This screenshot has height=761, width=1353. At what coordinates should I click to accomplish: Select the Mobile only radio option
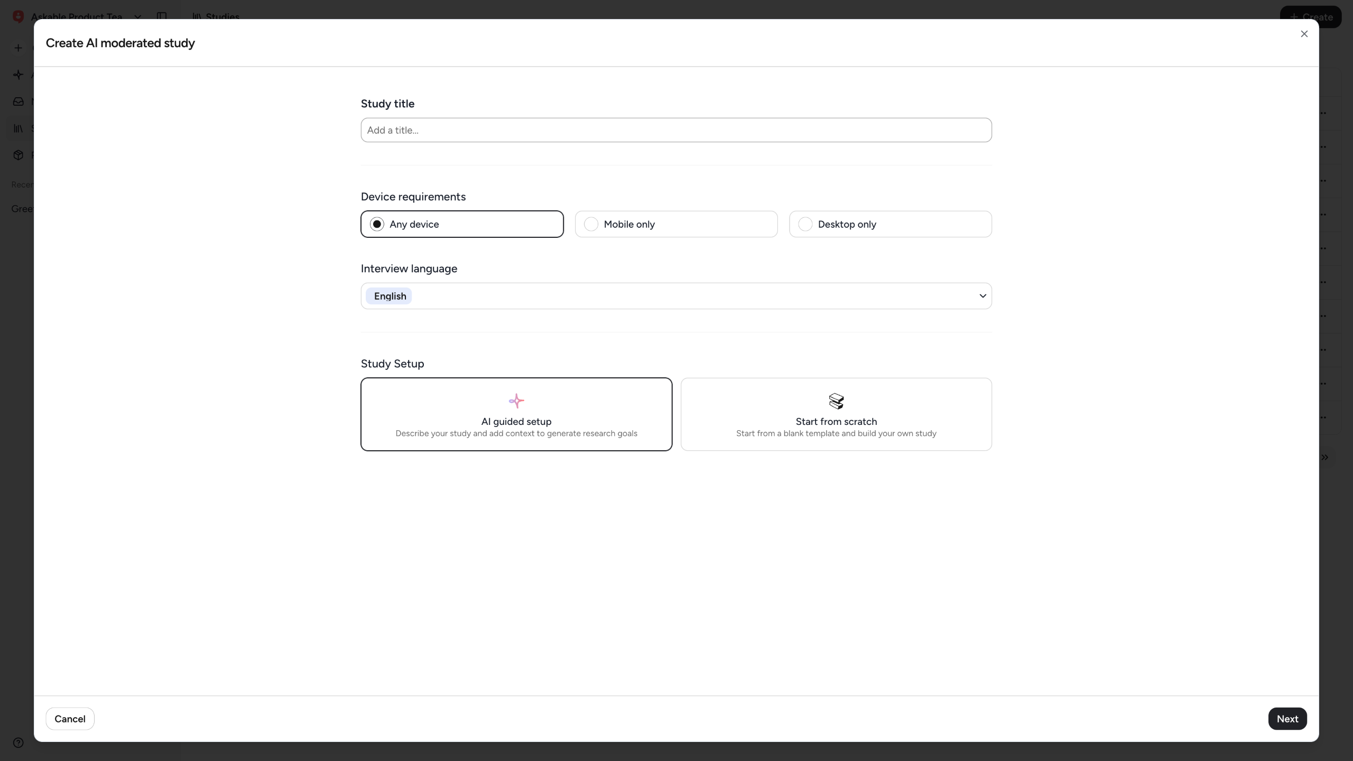pyautogui.click(x=591, y=224)
